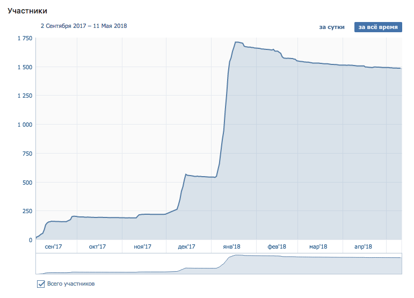Switch to the "за сутки" view
414x298 pixels.
[331, 27]
